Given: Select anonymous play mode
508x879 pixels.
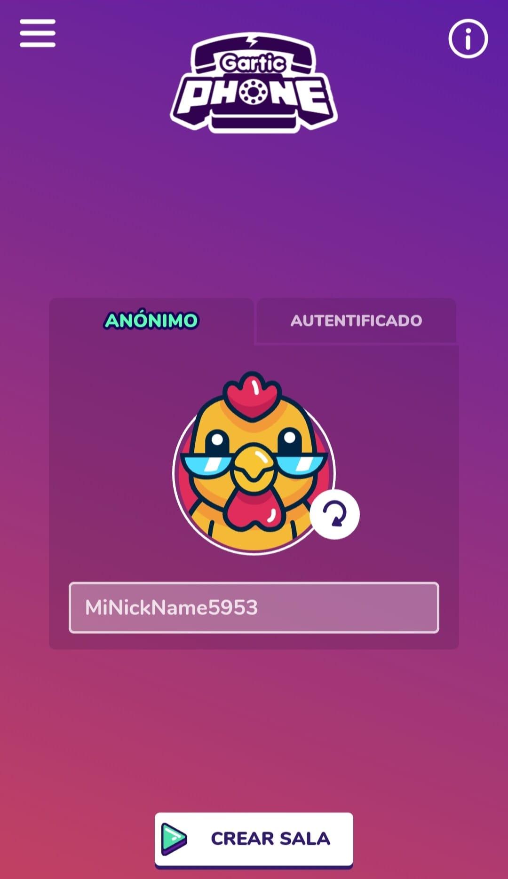Looking at the screenshot, I should point(151,321).
